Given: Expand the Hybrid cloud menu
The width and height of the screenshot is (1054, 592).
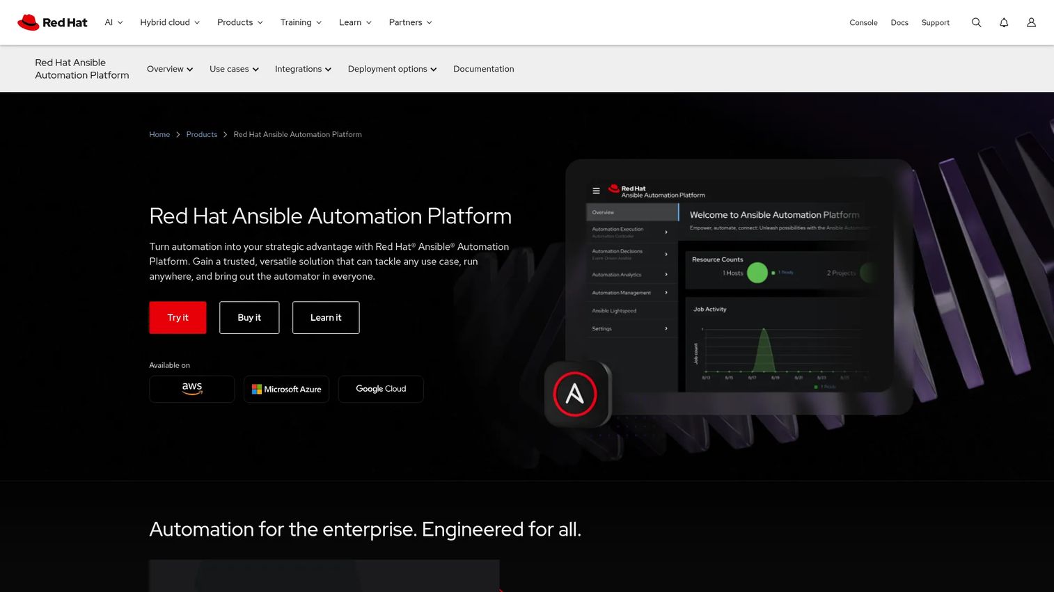Looking at the screenshot, I should click(170, 22).
